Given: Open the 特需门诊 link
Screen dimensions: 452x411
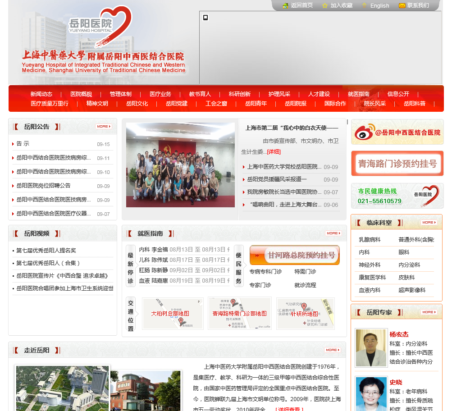Looking at the screenshot, I should (x=305, y=271).
